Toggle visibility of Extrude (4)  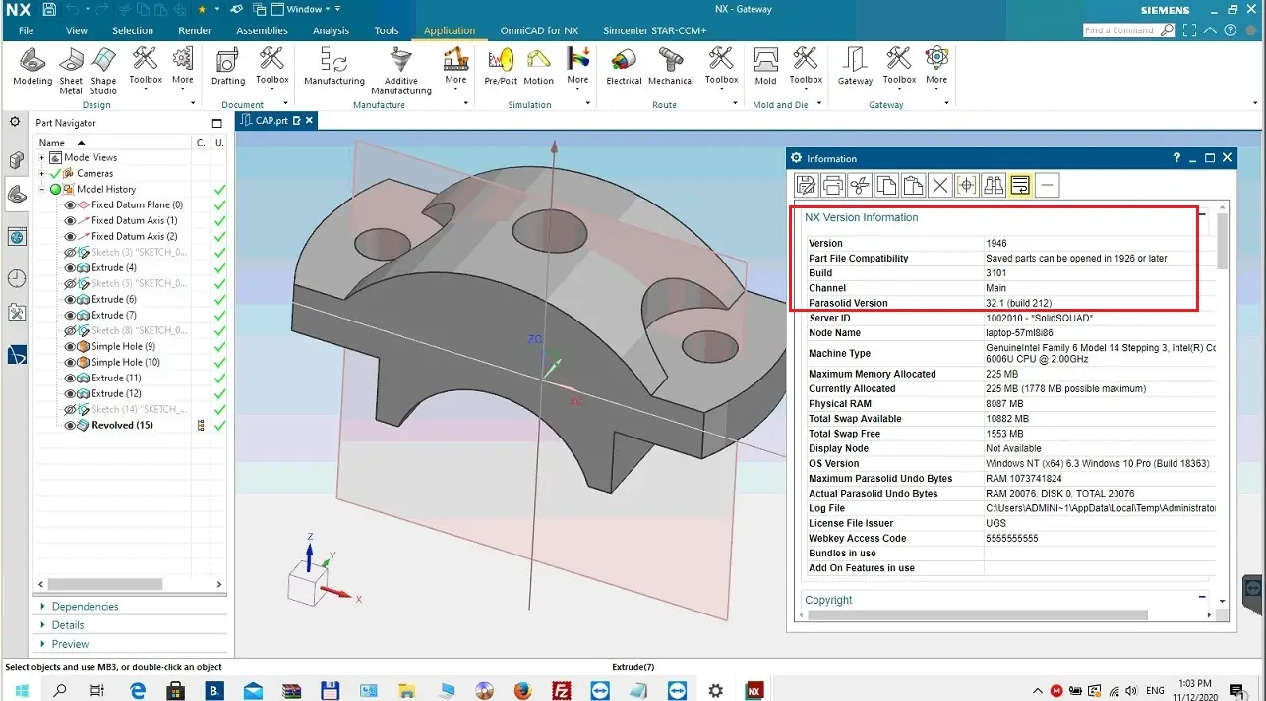point(70,268)
